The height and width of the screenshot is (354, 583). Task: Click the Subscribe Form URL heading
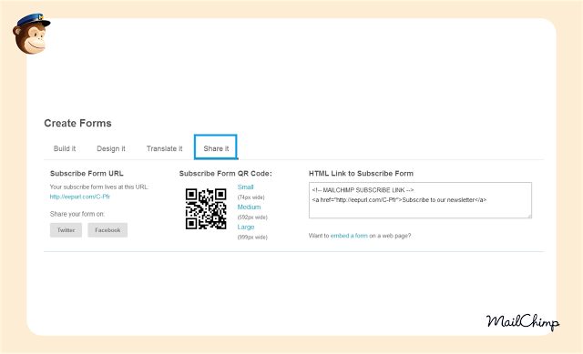pos(87,174)
